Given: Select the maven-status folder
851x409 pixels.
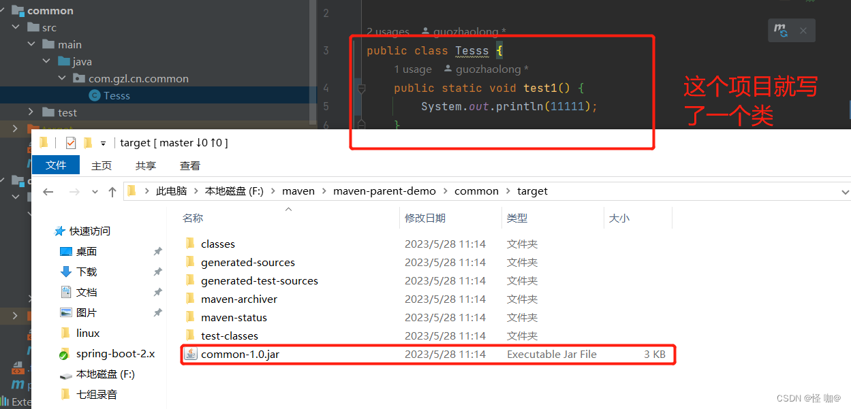Looking at the screenshot, I should pos(234,317).
